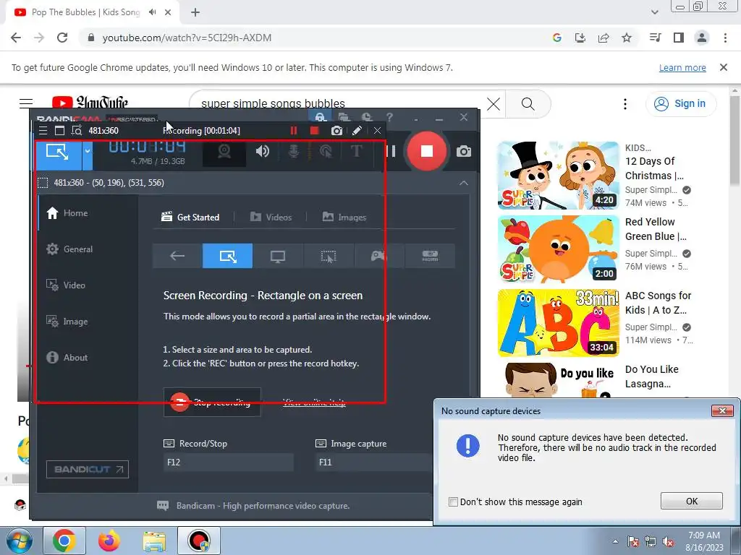The width and height of the screenshot is (741, 555).
Task: Click the YouTube search magnifier button
Action: click(528, 103)
